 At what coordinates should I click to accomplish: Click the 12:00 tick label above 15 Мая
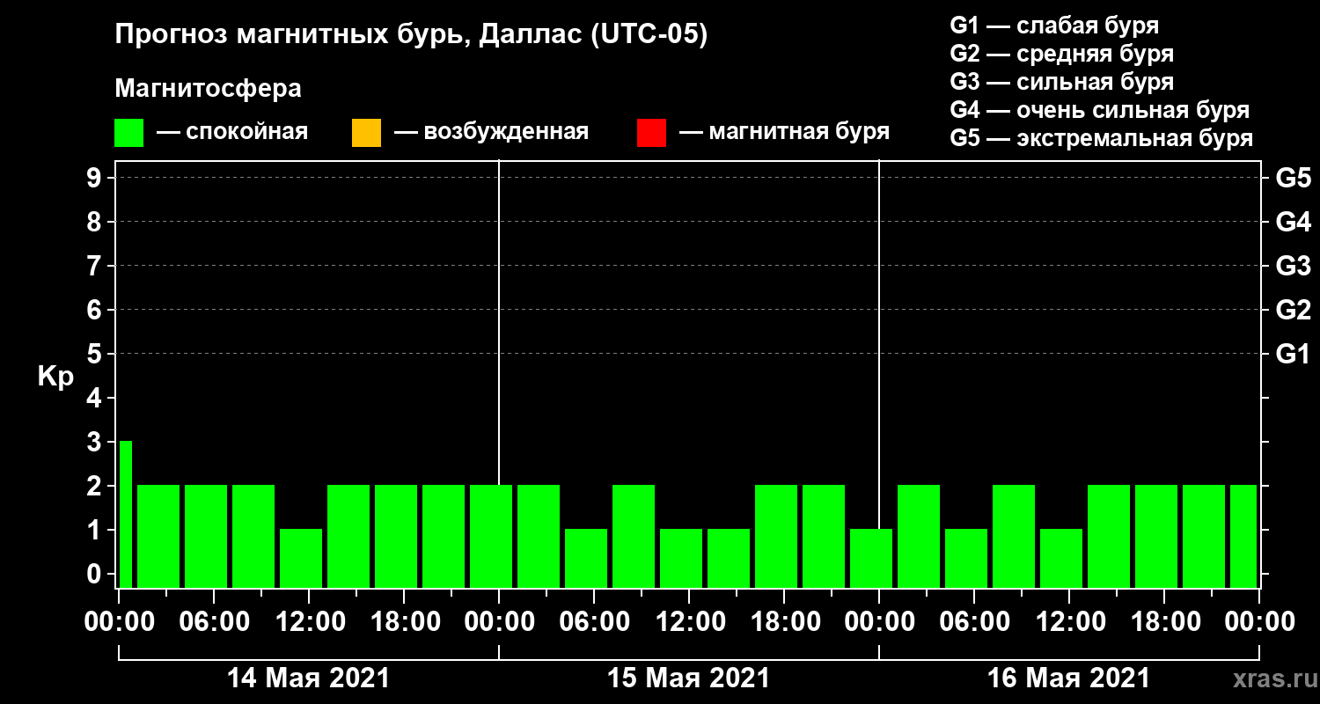pyautogui.click(x=689, y=622)
